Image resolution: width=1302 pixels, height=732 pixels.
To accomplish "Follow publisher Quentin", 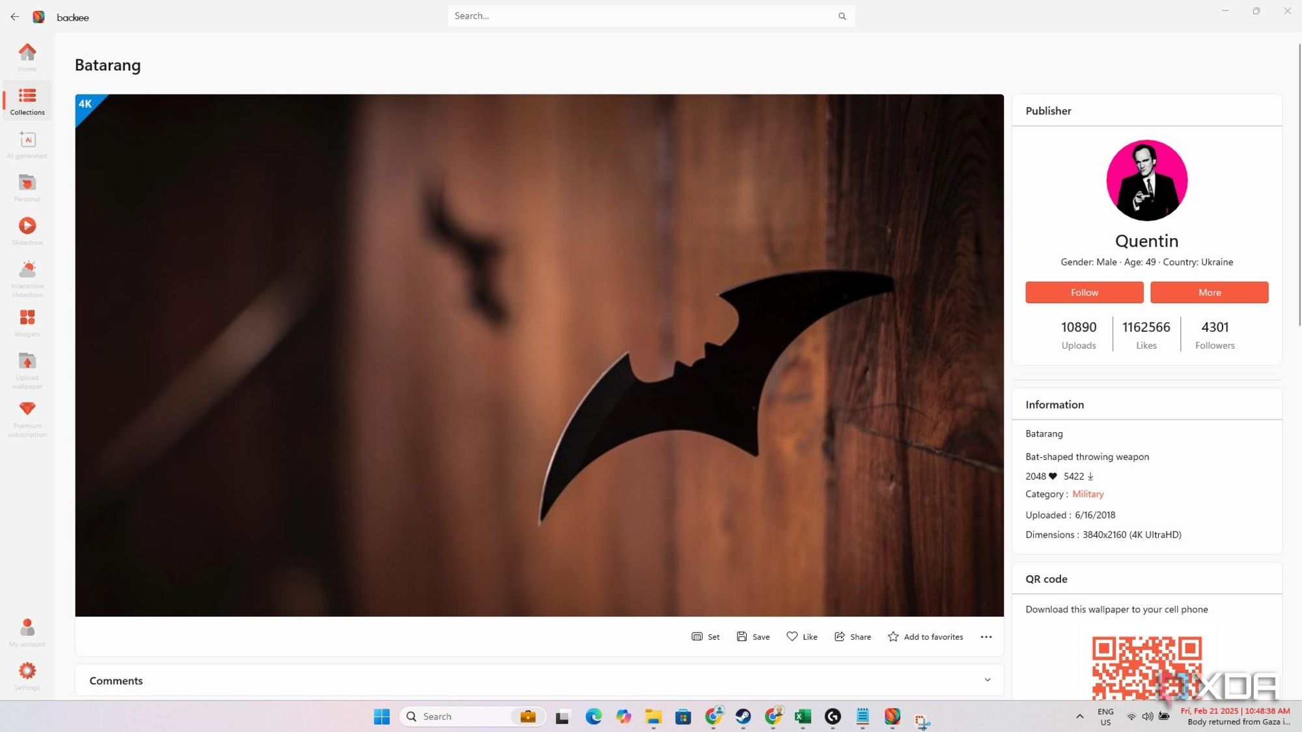I will tap(1084, 292).
